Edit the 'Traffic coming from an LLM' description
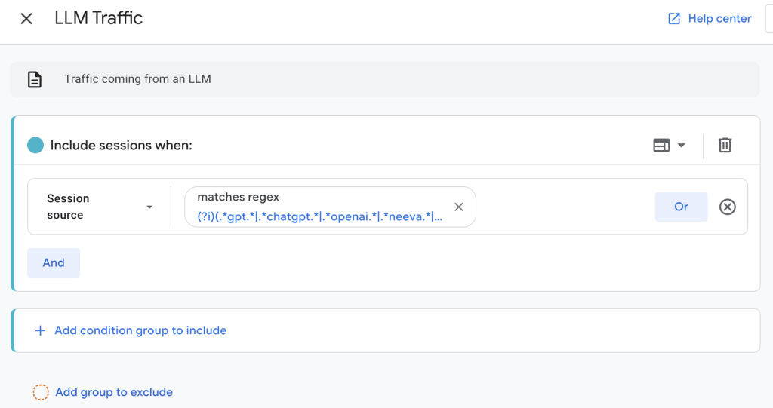The width and height of the screenshot is (773, 408). pyautogui.click(x=137, y=79)
